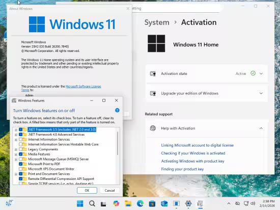Select Legacy Components row text

tap(43, 149)
